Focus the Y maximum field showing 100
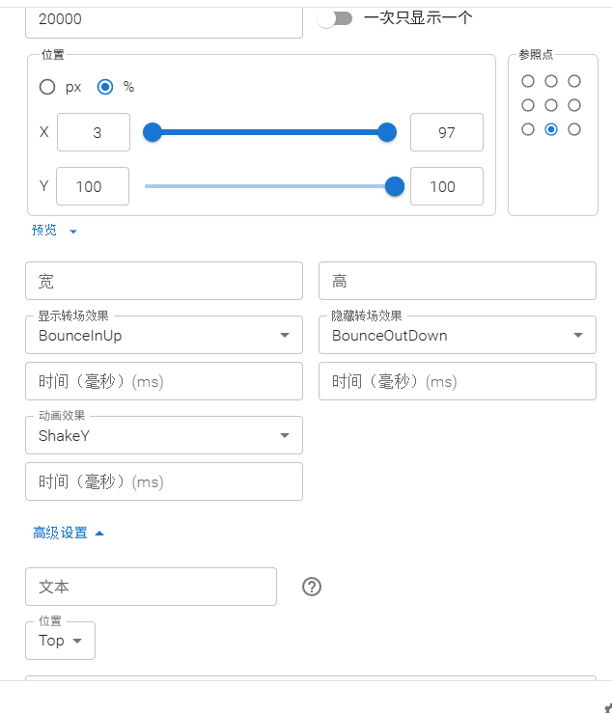Viewport: 612px width, 713px height. [447, 186]
